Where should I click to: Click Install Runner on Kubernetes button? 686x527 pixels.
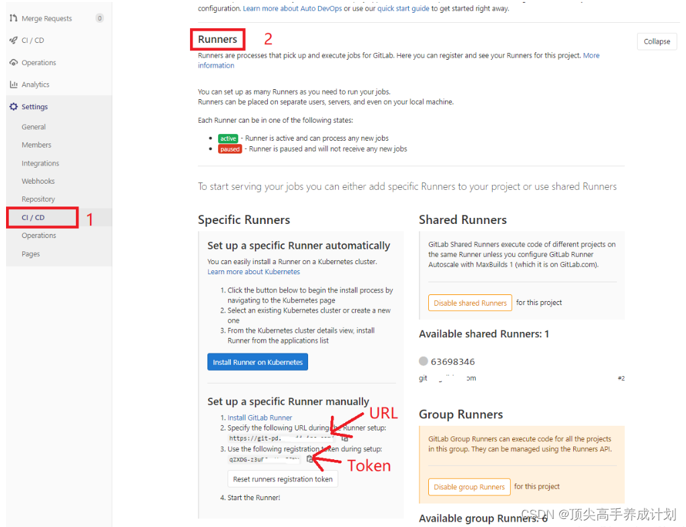(258, 362)
